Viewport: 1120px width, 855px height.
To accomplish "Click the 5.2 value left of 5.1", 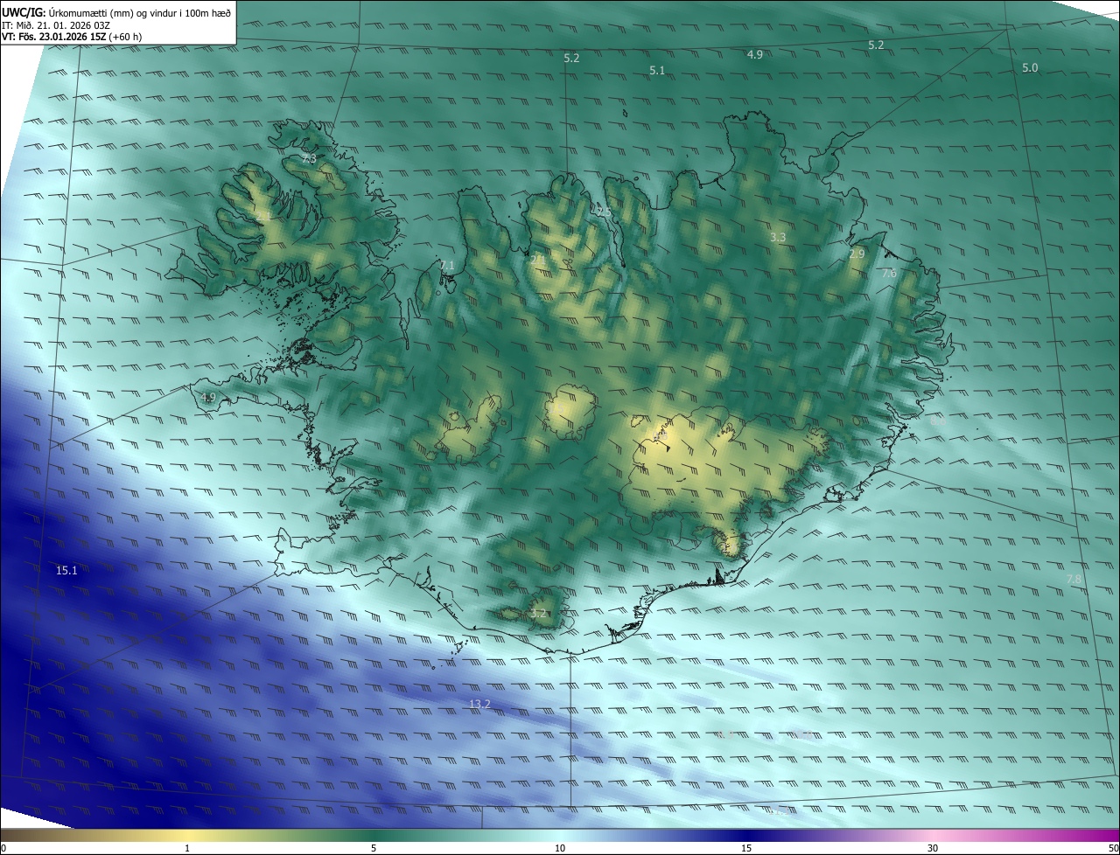I will pyautogui.click(x=571, y=59).
